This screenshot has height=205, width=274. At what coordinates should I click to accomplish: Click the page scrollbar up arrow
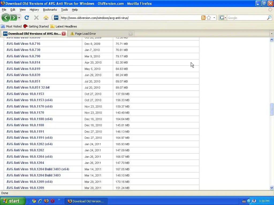tap(272, 40)
